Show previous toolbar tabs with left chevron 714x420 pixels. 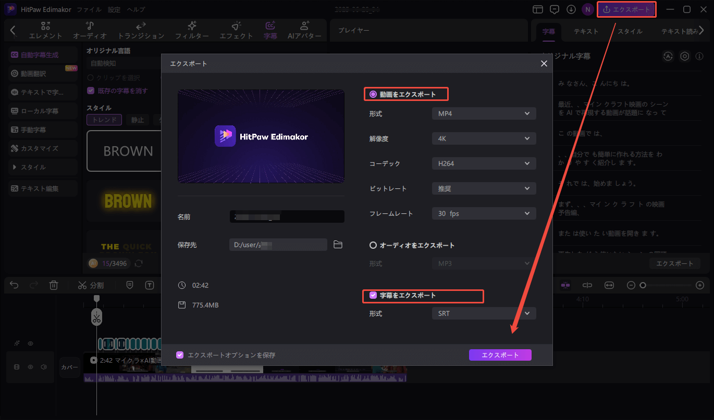[x=13, y=30]
